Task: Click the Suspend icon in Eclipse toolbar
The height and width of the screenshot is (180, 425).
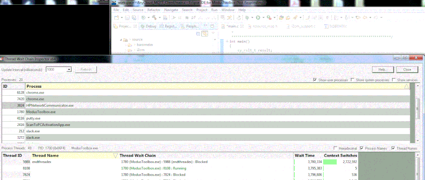Action: [x=180, y=17]
